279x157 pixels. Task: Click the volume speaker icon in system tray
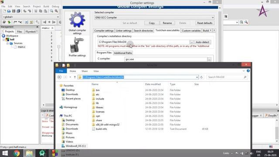[252, 153]
